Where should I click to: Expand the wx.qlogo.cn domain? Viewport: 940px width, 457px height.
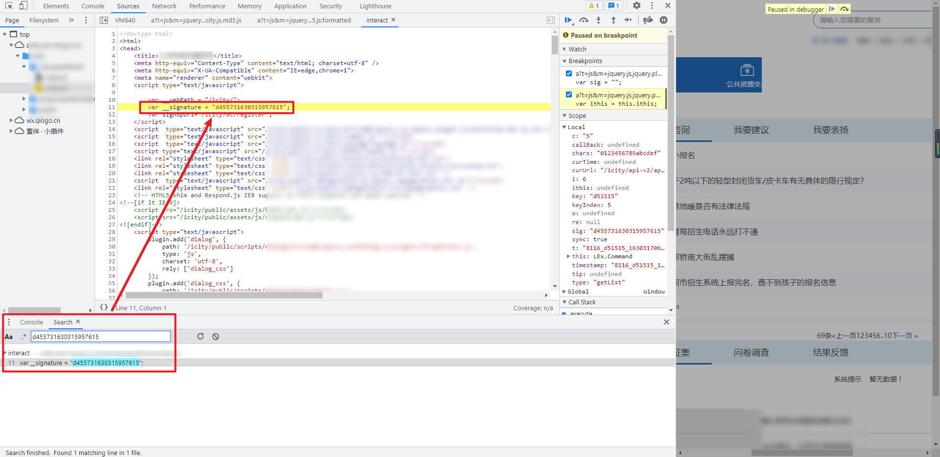tap(11, 120)
